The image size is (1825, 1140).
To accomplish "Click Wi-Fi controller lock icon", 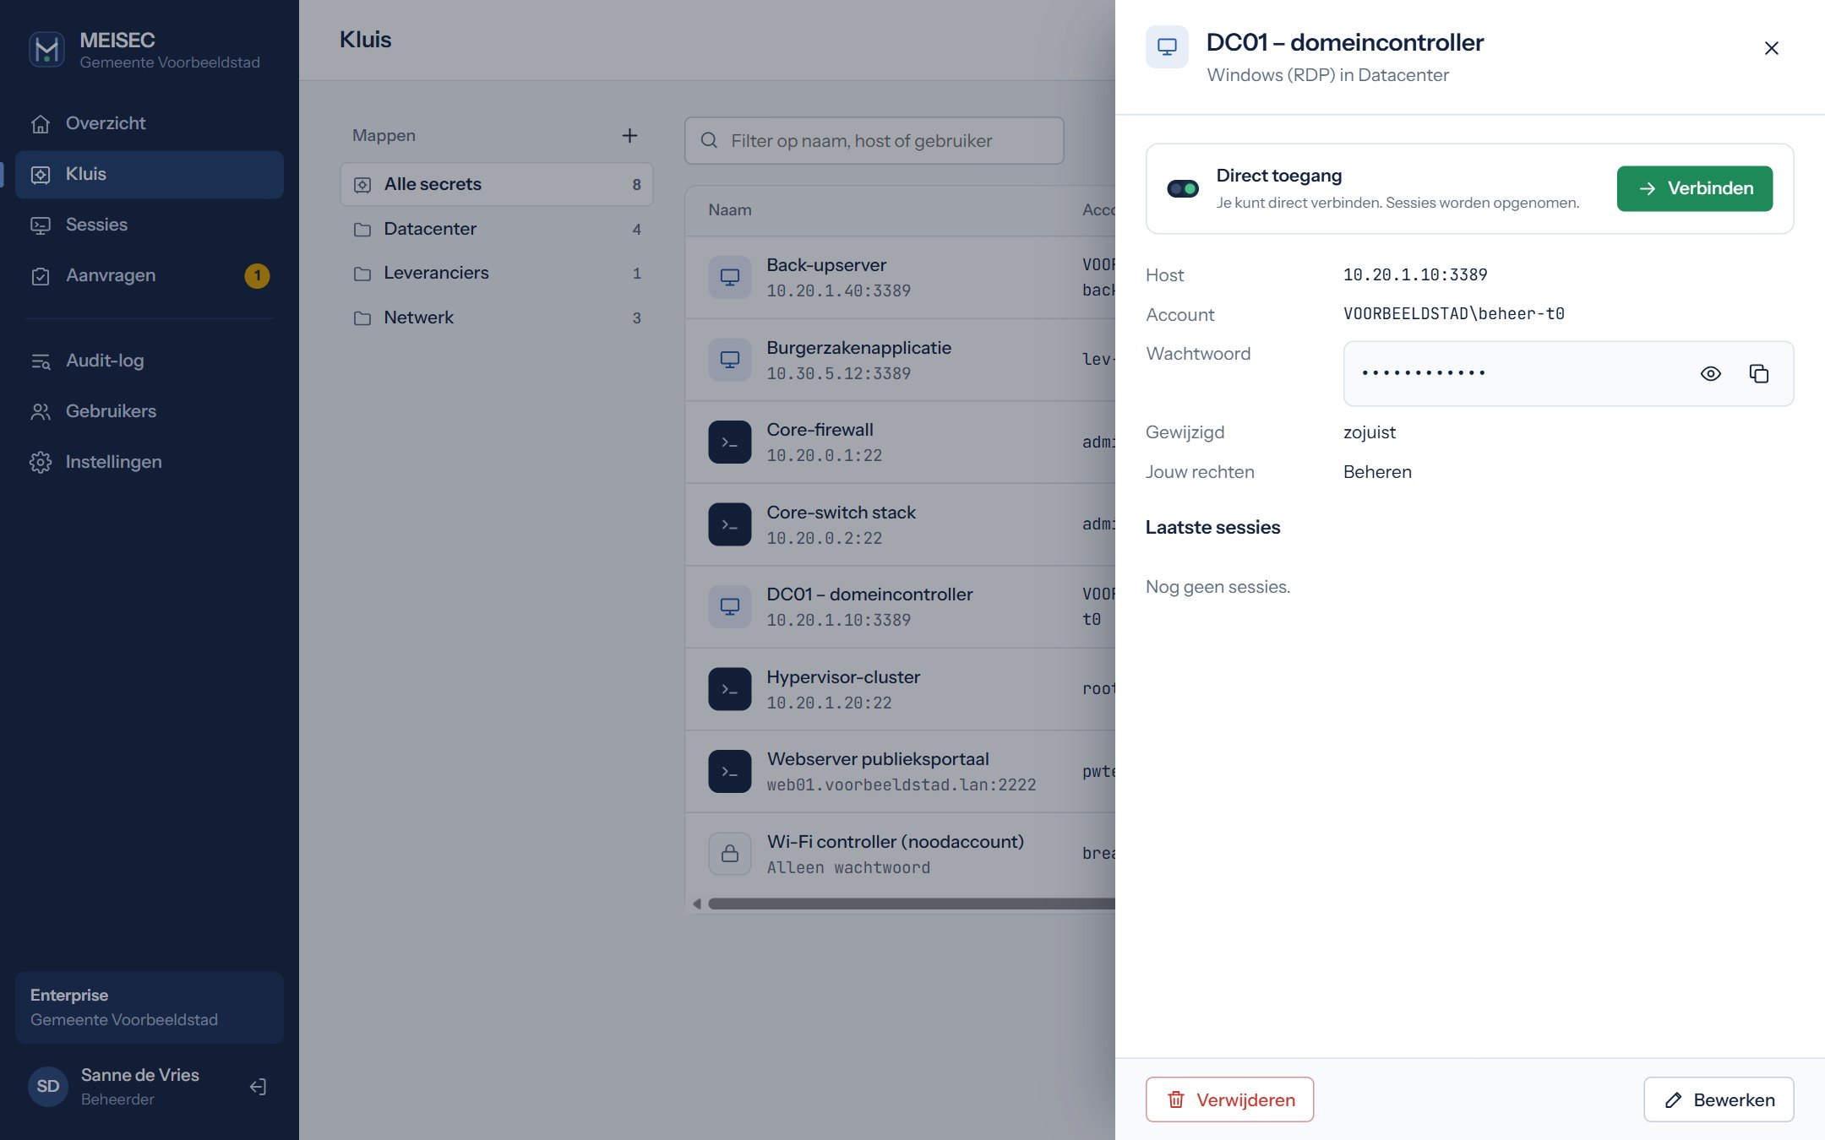I will pos(730,854).
